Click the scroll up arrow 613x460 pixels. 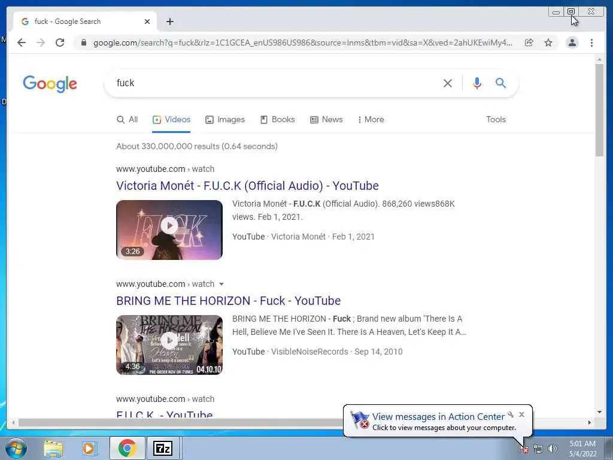(599, 60)
